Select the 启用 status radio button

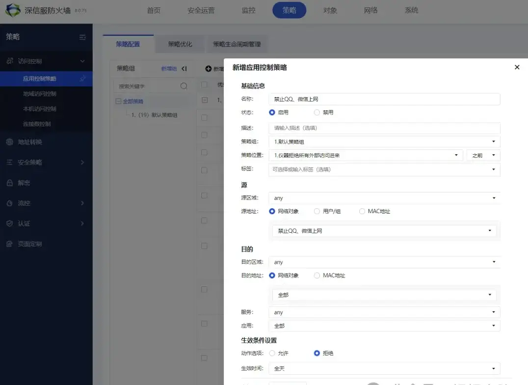tap(272, 112)
